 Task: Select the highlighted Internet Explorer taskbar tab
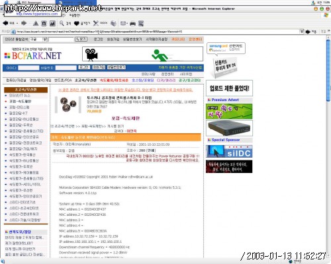(x=76, y=2)
